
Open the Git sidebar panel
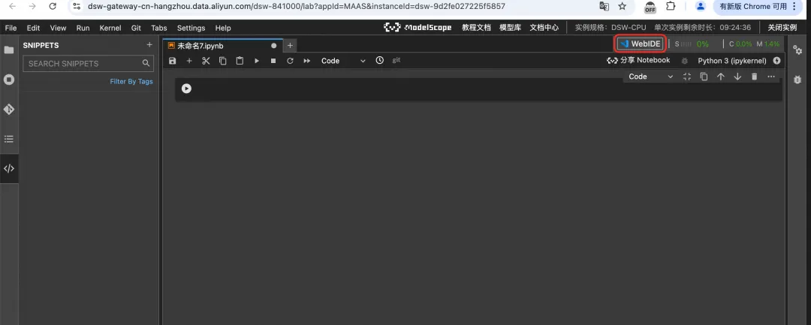click(x=9, y=109)
